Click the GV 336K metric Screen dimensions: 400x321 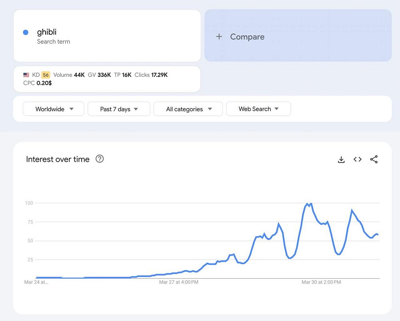point(99,75)
